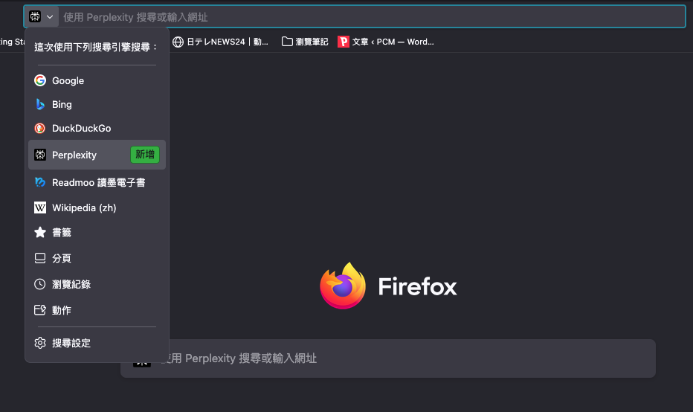Open the 瀏覽筆記 bookmarks folder
693x412 pixels.
[x=305, y=42]
